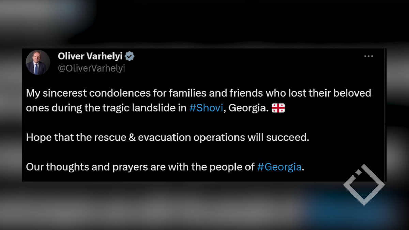Click the words 'people of' before #Georgia

pos(231,167)
